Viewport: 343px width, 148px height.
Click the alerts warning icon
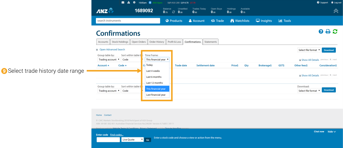pyautogui.click(x=128, y=2)
